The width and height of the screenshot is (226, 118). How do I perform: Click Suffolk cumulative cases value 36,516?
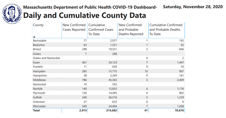coord(113,98)
